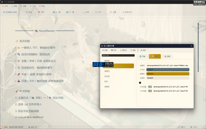Close the theme designer dialog
Viewport: 206px width, 129px height.
click(x=192, y=46)
